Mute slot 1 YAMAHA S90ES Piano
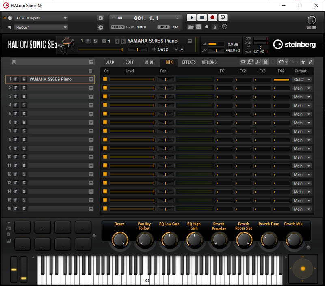This screenshot has height=286, width=325. pyautogui.click(x=16, y=79)
